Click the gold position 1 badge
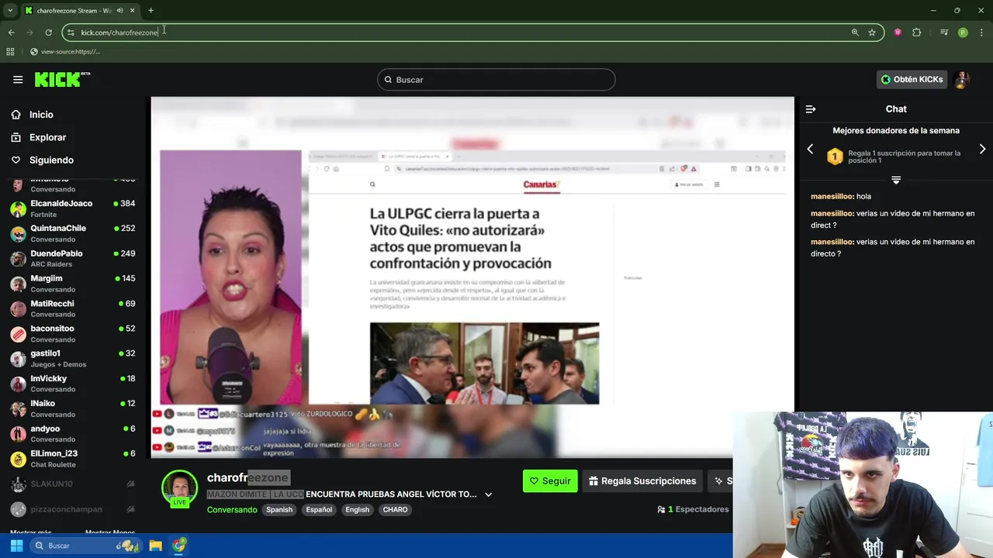The width and height of the screenshot is (993, 558). (835, 157)
